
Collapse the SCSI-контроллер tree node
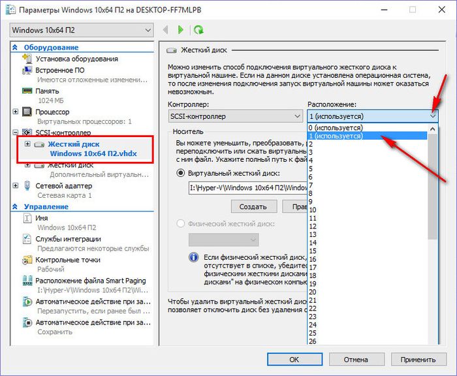(16, 133)
